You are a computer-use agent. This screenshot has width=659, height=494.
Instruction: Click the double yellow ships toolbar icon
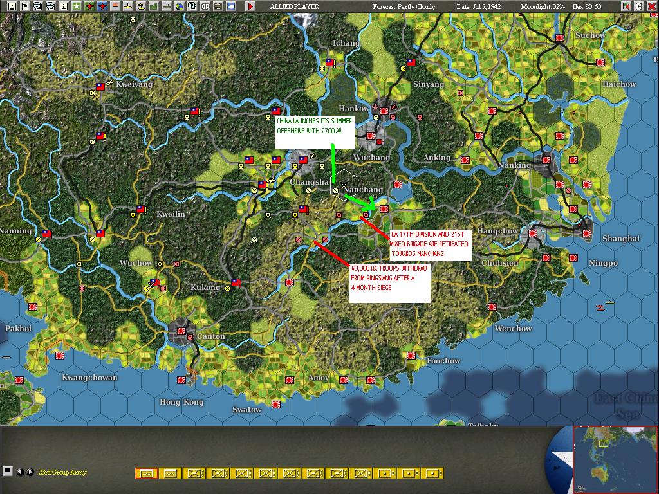141,6
